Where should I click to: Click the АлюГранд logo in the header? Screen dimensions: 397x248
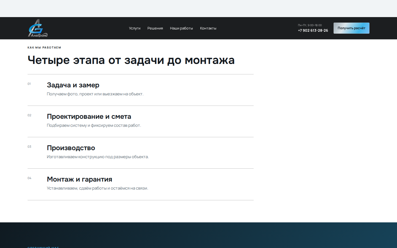(37, 28)
